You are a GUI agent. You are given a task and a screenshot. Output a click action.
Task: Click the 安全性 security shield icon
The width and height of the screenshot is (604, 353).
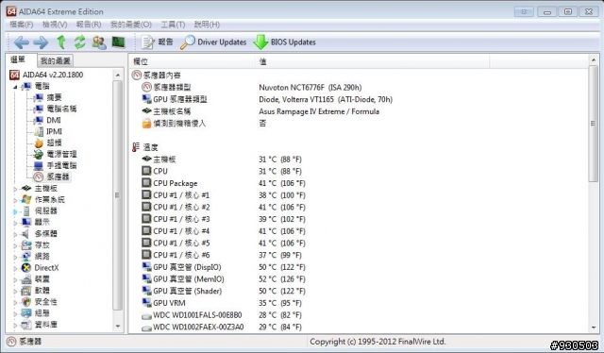(26, 302)
